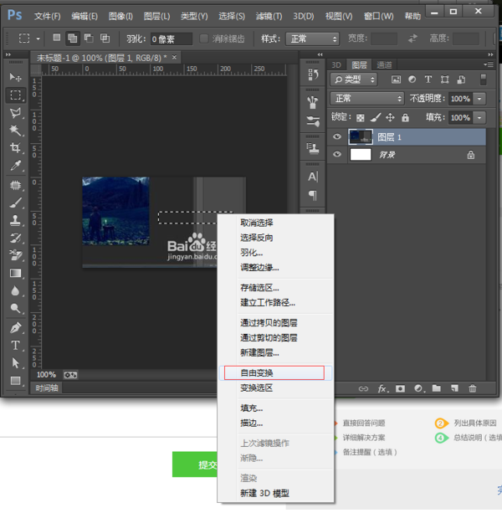Image resolution: width=502 pixels, height=513 pixels.
Task: Toggle the layer filtering switch
Action: [483, 80]
